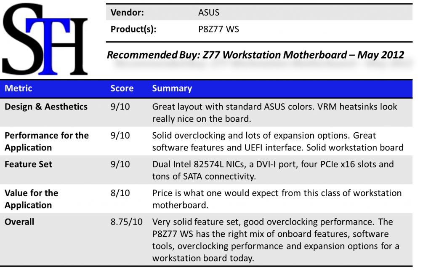Click the Very solid feature set summary
This screenshot has width=431, height=270.
tap(277, 240)
